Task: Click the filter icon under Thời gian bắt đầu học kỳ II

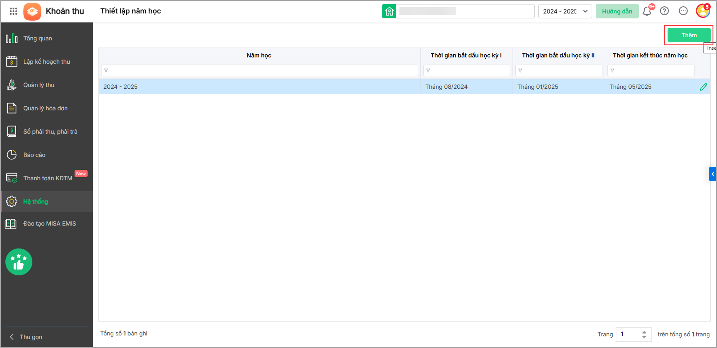Action: [520, 70]
